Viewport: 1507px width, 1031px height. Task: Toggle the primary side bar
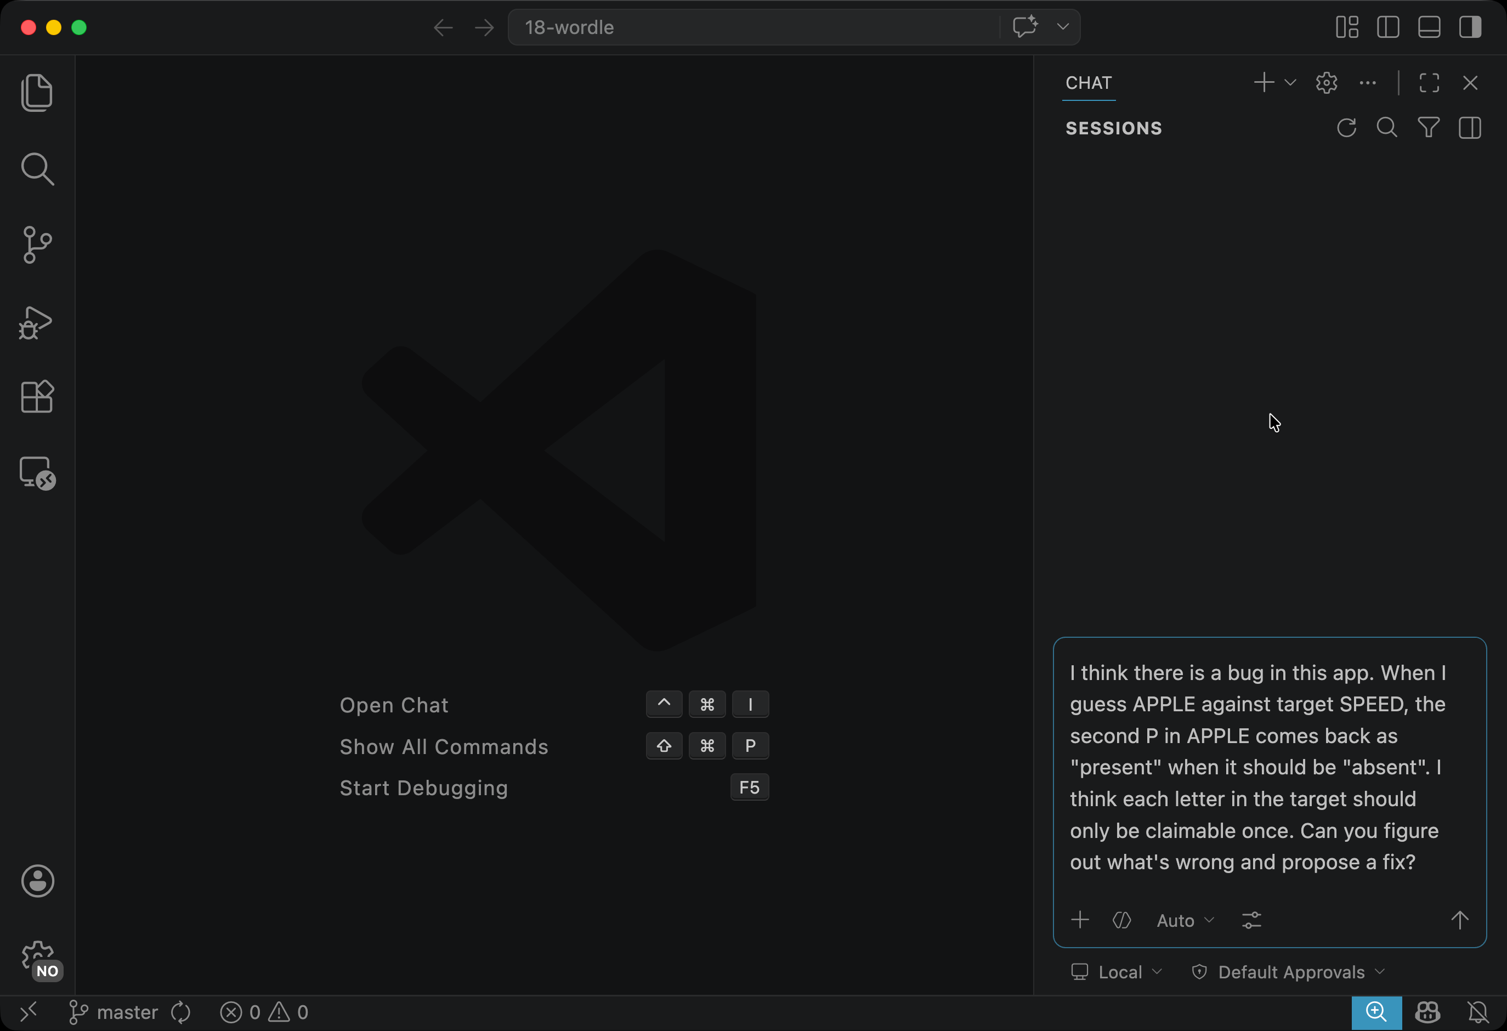(1387, 27)
